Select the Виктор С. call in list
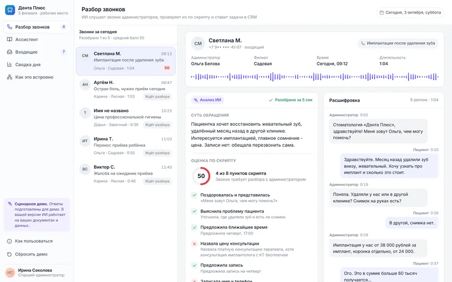The width and height of the screenshot is (452, 282). pos(125,174)
